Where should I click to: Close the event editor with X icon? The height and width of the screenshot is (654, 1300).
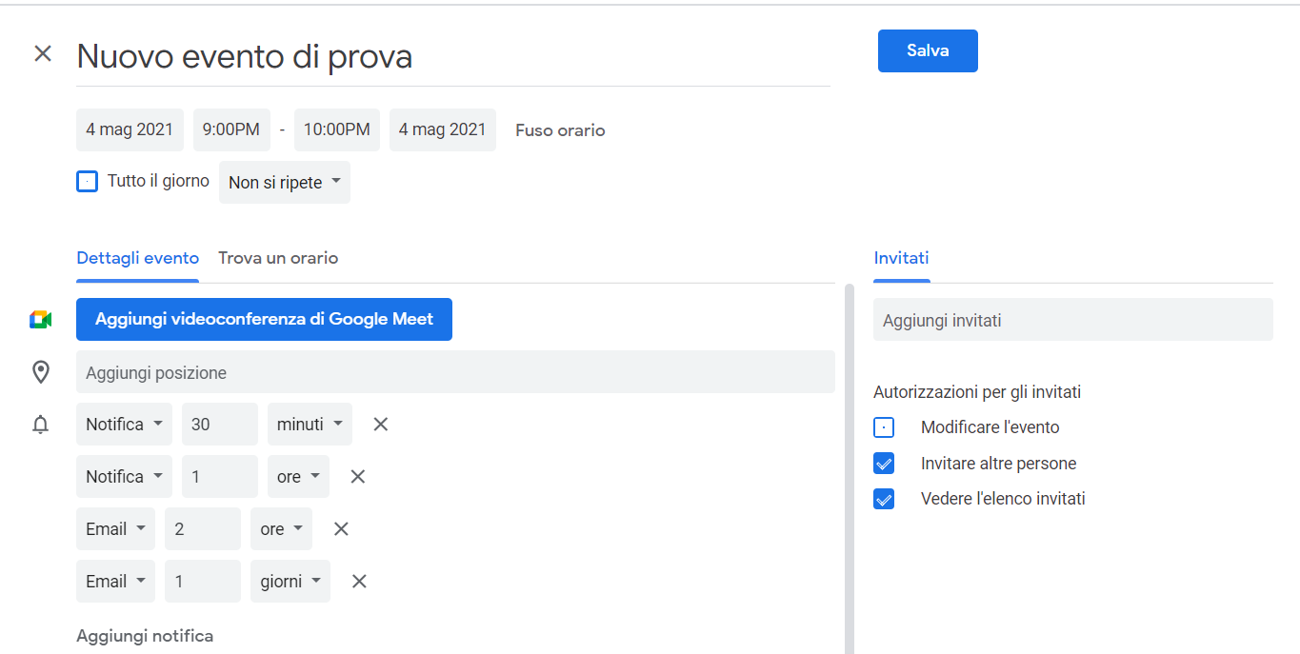[43, 53]
